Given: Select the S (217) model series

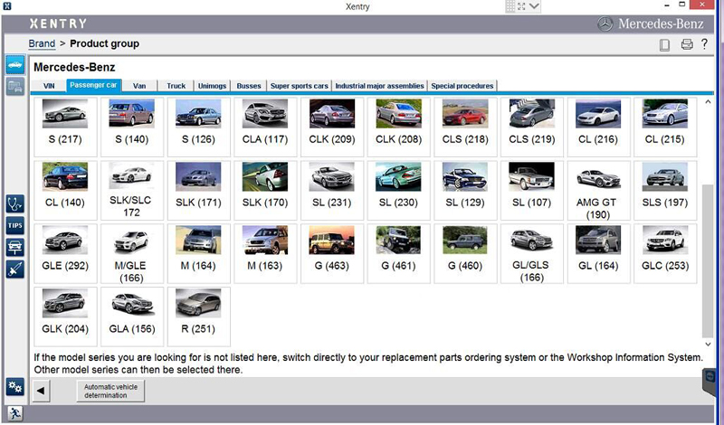Looking at the screenshot, I should click(65, 127).
